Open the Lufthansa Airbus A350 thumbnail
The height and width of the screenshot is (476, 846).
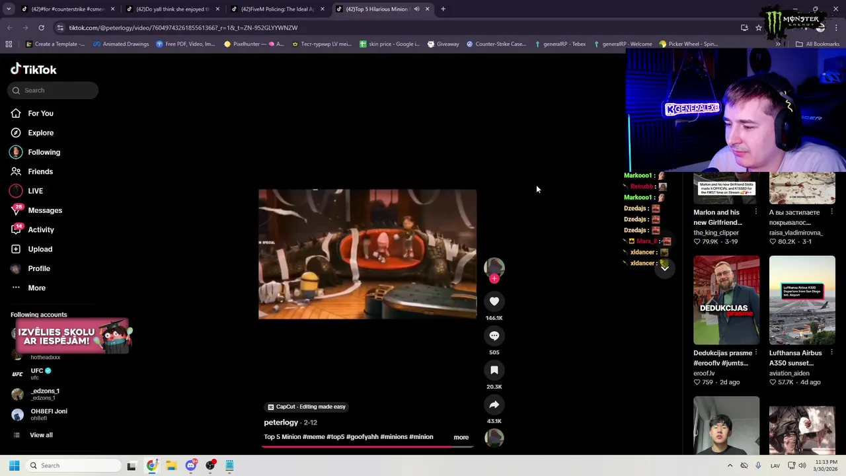802,301
